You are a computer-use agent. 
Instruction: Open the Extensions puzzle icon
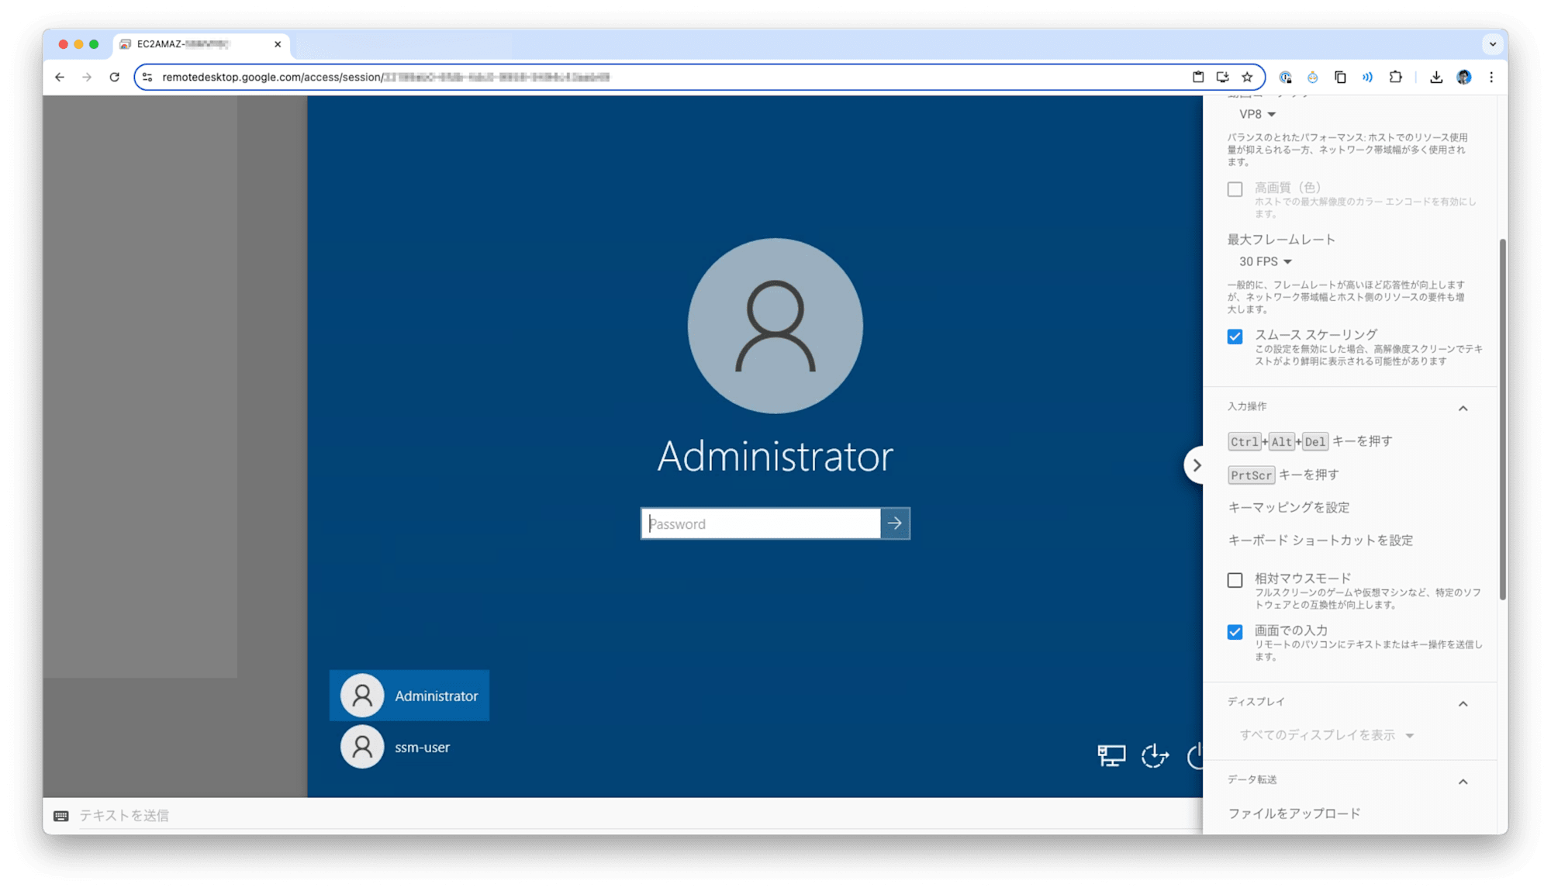(1396, 77)
